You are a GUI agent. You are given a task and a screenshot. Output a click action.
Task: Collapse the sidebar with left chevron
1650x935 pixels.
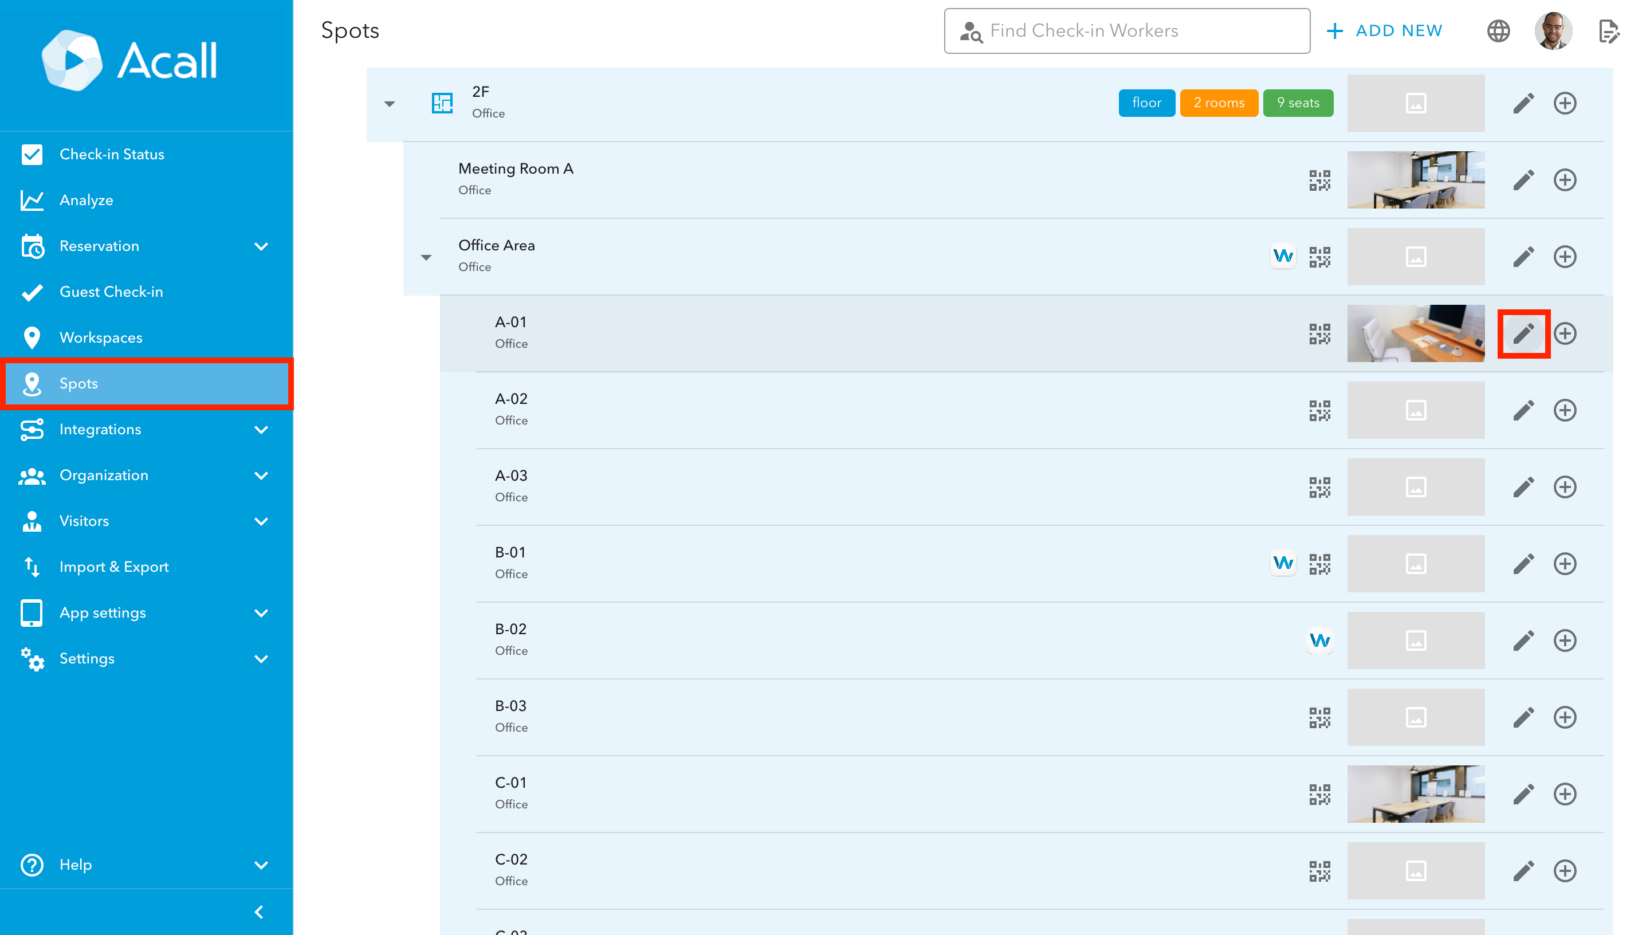(x=259, y=912)
